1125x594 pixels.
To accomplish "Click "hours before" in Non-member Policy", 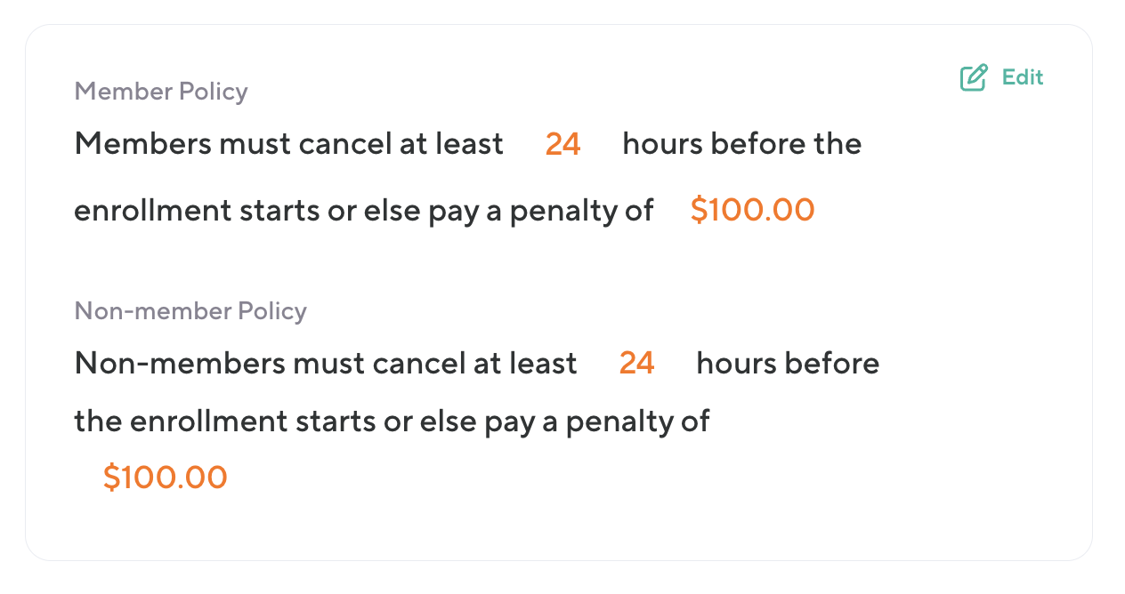I will pyautogui.click(x=788, y=364).
